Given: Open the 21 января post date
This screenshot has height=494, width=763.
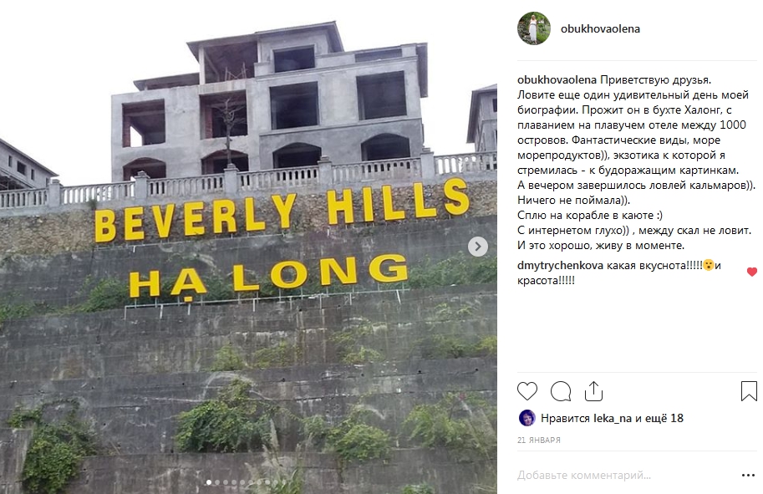Looking at the screenshot, I should (539, 440).
